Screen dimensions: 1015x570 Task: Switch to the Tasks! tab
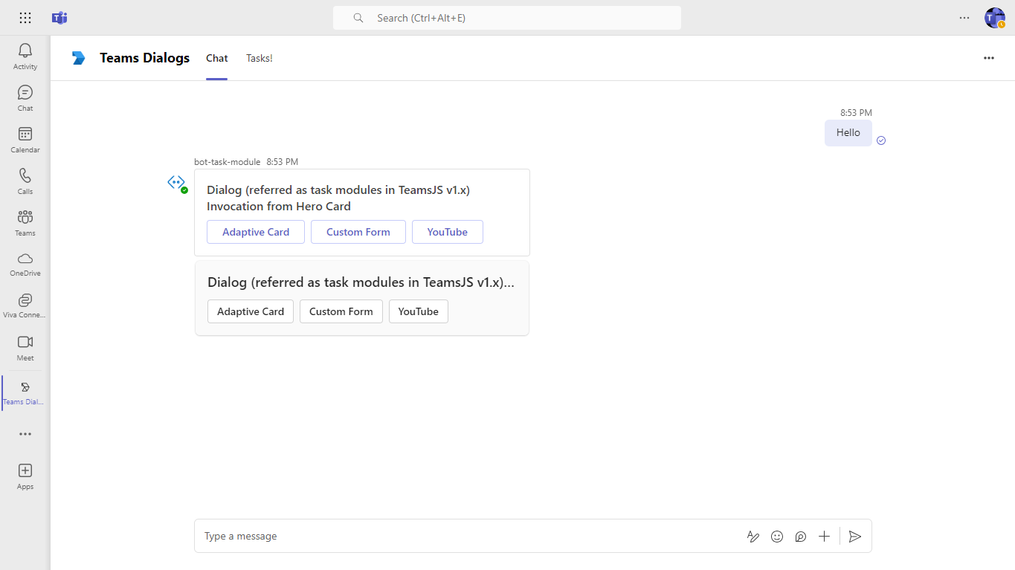click(260, 58)
